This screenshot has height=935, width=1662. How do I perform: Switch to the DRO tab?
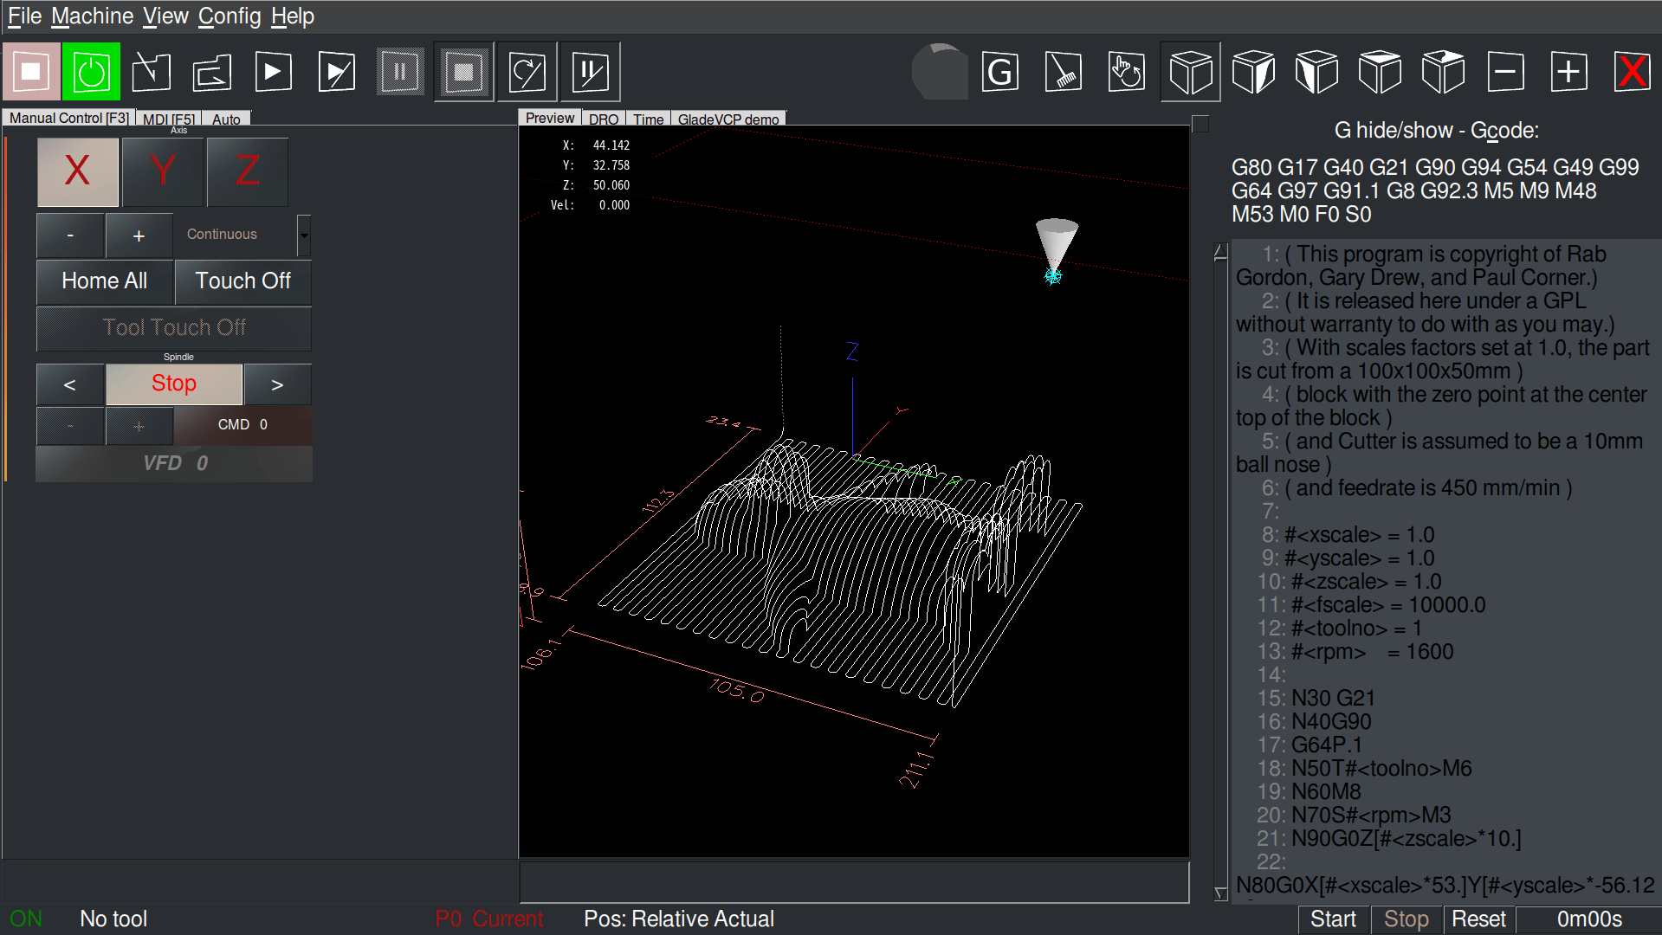(604, 119)
